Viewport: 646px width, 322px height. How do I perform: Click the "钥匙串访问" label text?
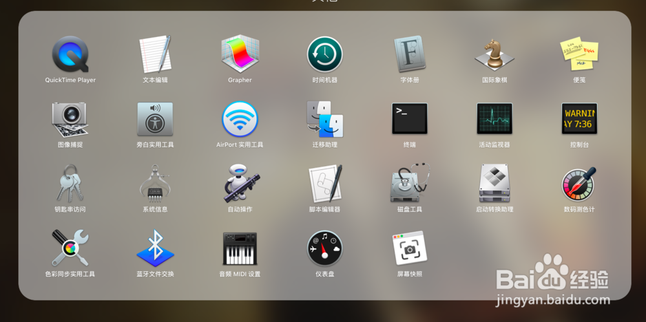pyautogui.click(x=70, y=209)
